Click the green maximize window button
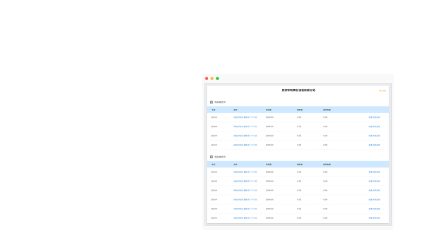Screen dimensions: 437x237 (217, 78)
